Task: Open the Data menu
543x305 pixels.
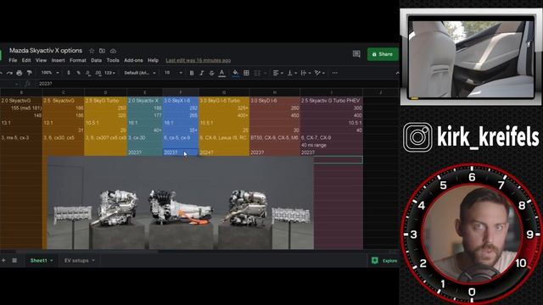Action: point(96,60)
